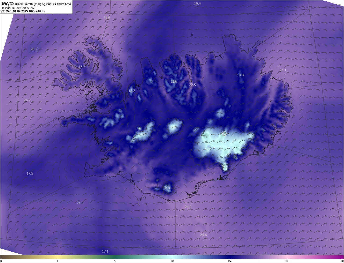The height and width of the screenshot is (263, 344).
Task: Click the 15 tick on the color scale
Action: (229, 261)
